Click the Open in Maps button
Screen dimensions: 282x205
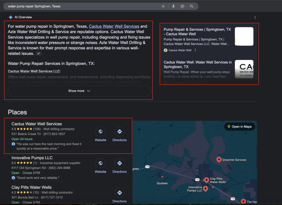tap(240, 127)
